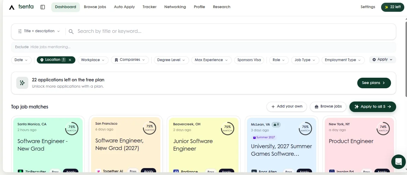The width and height of the screenshot is (407, 175).
Task: Open the Junior Software Engineer card
Action: (x=203, y=145)
